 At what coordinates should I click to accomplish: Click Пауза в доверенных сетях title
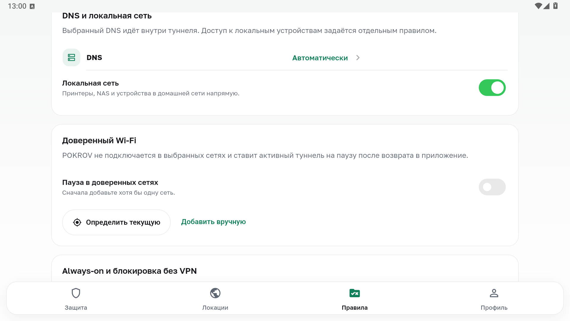click(110, 182)
